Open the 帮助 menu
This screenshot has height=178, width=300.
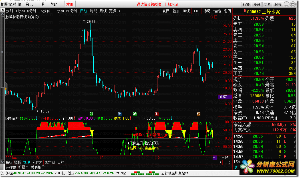point(54,4)
